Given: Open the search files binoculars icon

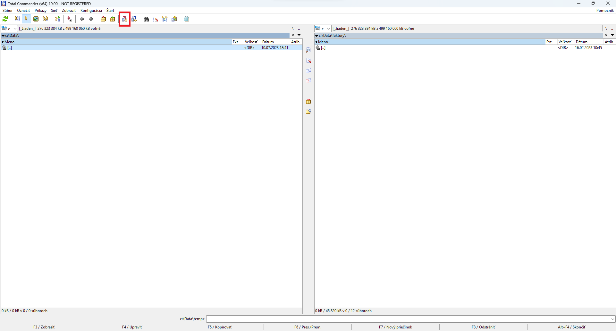Looking at the screenshot, I should 146,19.
